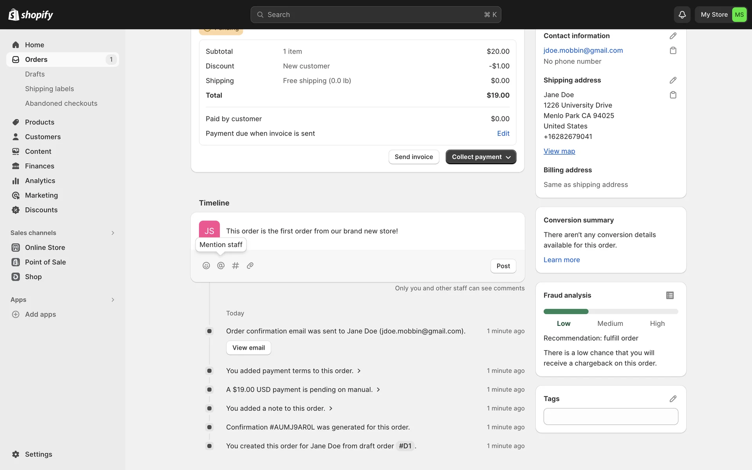This screenshot has width=752, height=470.
Task: Click the Tags input field
Action: [610, 416]
